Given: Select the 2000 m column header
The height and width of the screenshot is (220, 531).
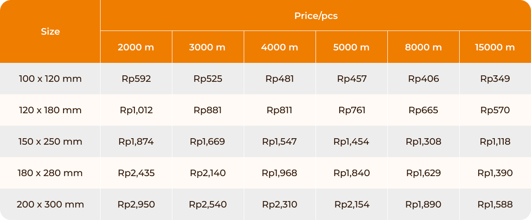Looking at the screenshot, I should [136, 47].
